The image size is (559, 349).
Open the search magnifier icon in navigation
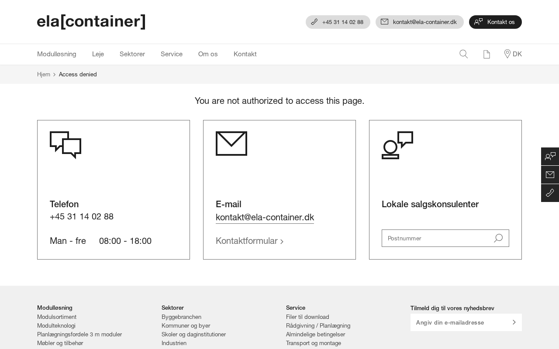464,54
